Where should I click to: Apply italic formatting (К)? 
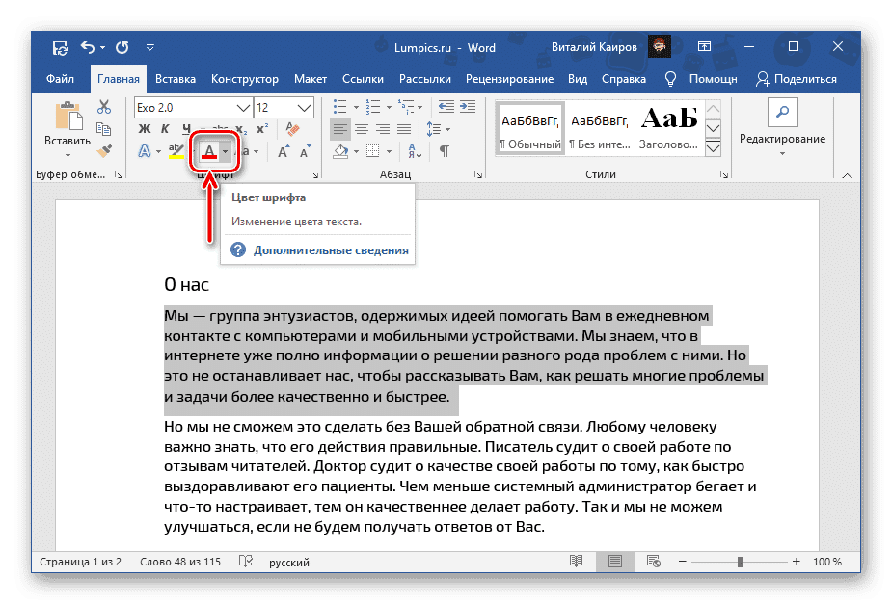point(164,128)
